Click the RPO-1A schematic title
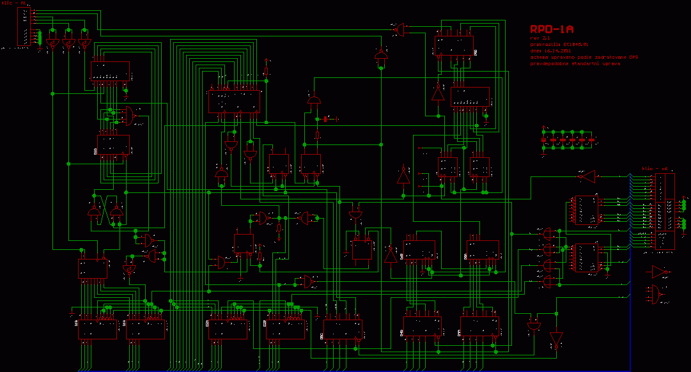The height and width of the screenshot is (372, 691). pyautogui.click(x=552, y=29)
